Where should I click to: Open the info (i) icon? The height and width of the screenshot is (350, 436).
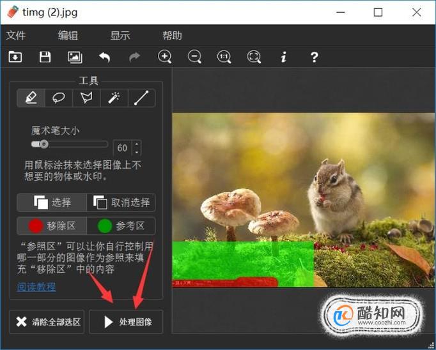click(x=283, y=57)
